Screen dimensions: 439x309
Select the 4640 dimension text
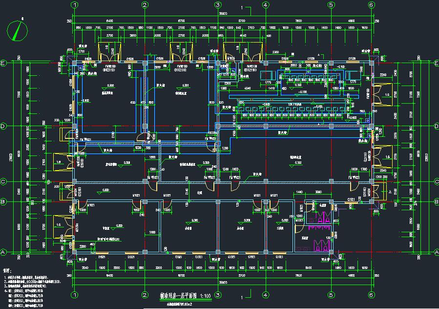point(243,36)
